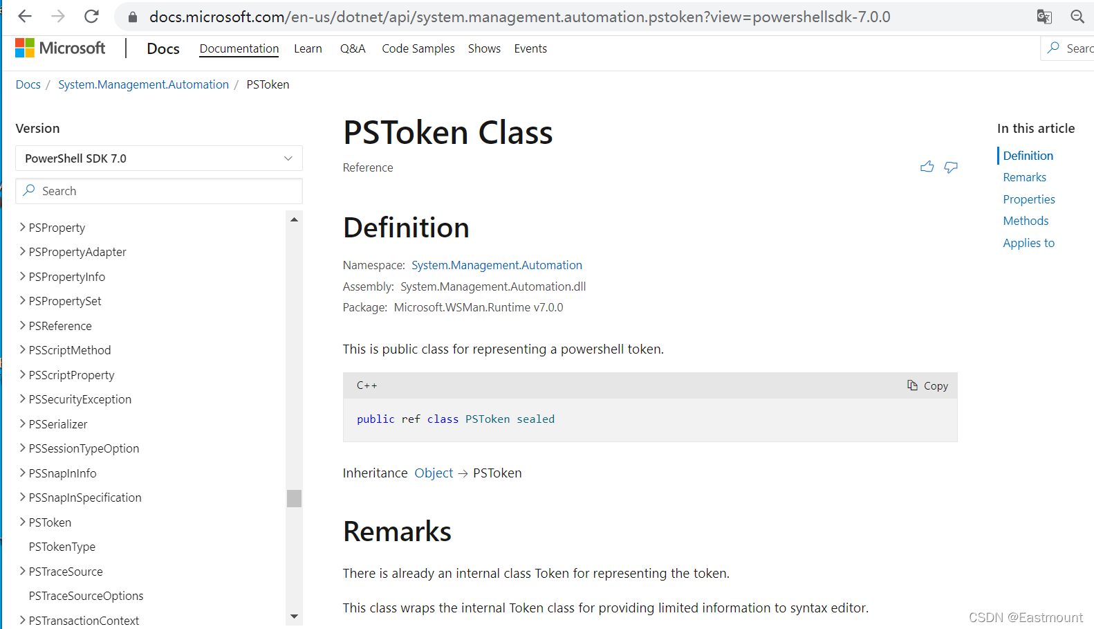Viewport: 1094px width, 629px height.
Task: Expand the PSReference tree node
Action: click(23, 325)
